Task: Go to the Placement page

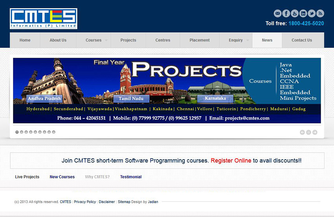Action: (x=200, y=40)
